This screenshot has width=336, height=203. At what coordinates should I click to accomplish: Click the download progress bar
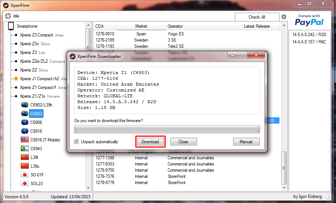pos(167,129)
